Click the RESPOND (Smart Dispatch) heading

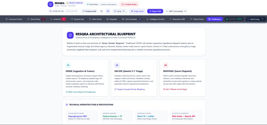click(x=178, y=71)
